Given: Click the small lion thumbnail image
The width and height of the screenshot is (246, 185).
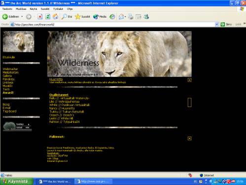Looking at the screenshot, I should click(19, 41).
